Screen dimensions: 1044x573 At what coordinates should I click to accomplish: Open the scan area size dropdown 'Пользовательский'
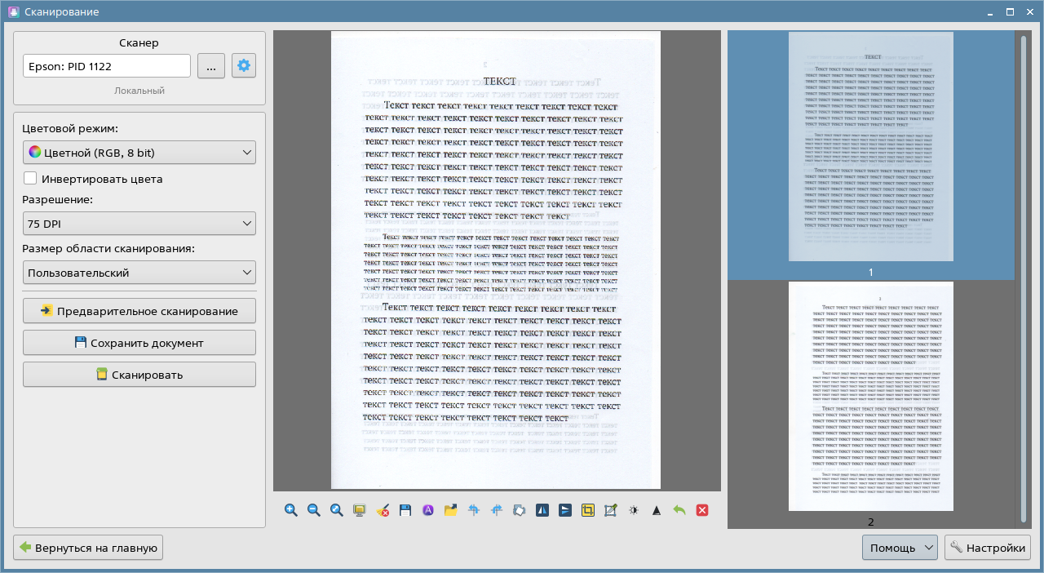(139, 273)
